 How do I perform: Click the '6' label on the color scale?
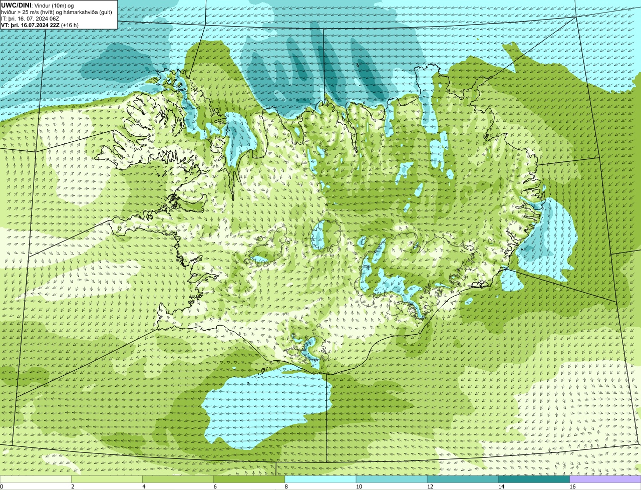(x=215, y=486)
